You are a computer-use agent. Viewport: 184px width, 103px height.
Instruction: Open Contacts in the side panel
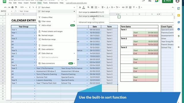point(179,29)
